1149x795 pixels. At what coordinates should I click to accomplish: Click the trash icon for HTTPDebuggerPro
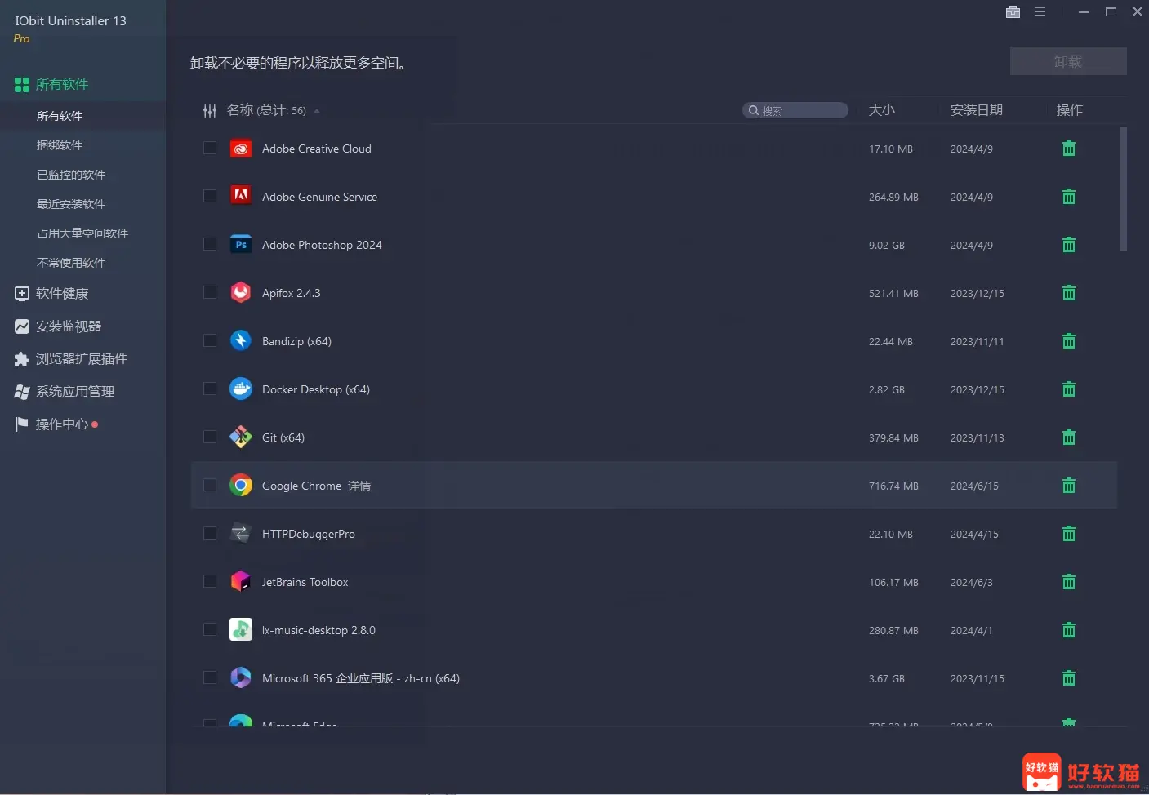(x=1068, y=534)
